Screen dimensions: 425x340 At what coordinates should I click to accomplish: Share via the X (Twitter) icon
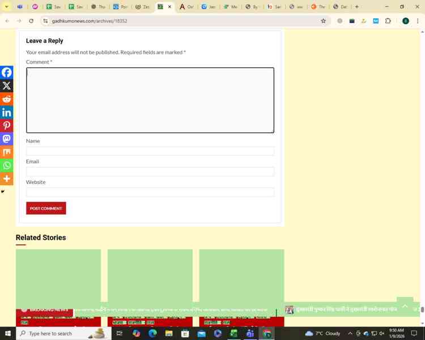click(7, 86)
